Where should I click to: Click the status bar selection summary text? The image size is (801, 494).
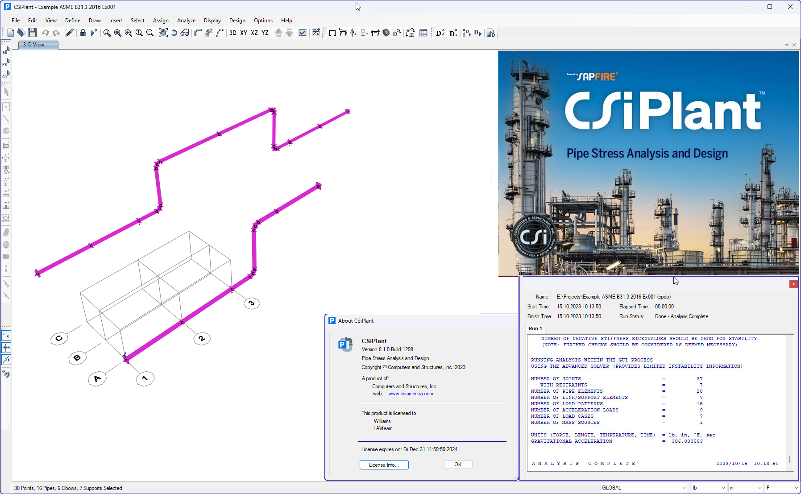pyautogui.click(x=68, y=488)
